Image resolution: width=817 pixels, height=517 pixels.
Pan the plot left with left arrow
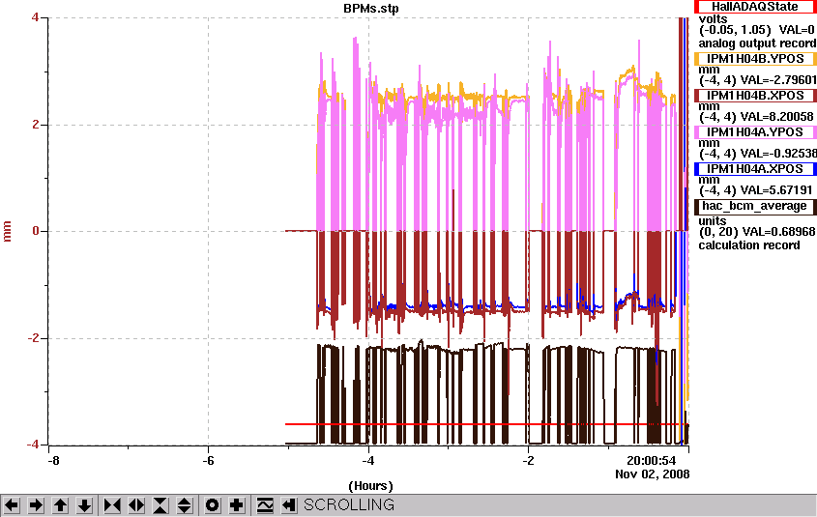[12, 505]
